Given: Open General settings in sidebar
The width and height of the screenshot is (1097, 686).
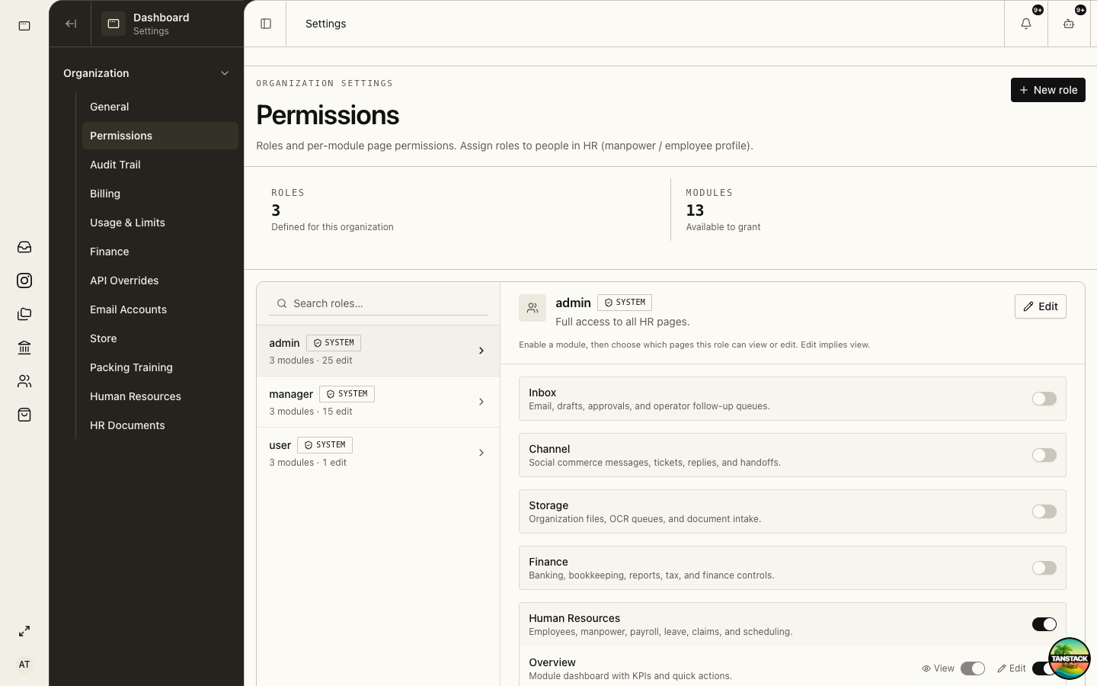Looking at the screenshot, I should [160, 107].
